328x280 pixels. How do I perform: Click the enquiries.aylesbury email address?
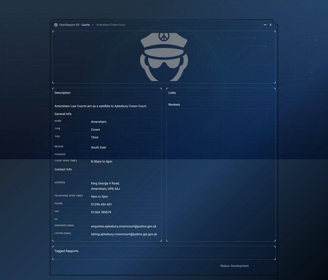tap(124, 226)
